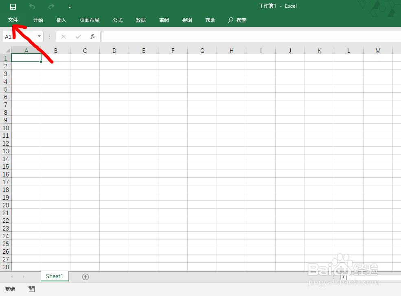
Task: Click the cancel (X) icon in formula bar
Action: 64,36
